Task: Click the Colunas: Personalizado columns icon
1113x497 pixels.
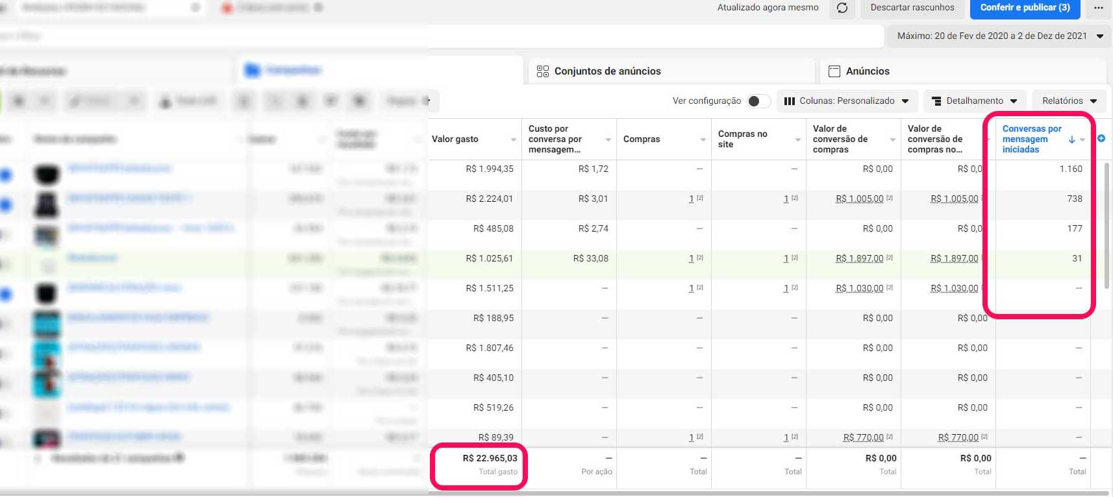Action: coord(790,101)
